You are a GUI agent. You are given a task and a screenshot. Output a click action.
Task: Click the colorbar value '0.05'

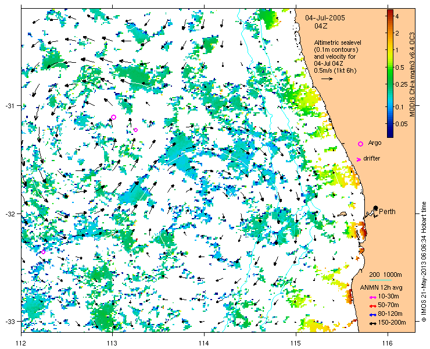click(400, 124)
